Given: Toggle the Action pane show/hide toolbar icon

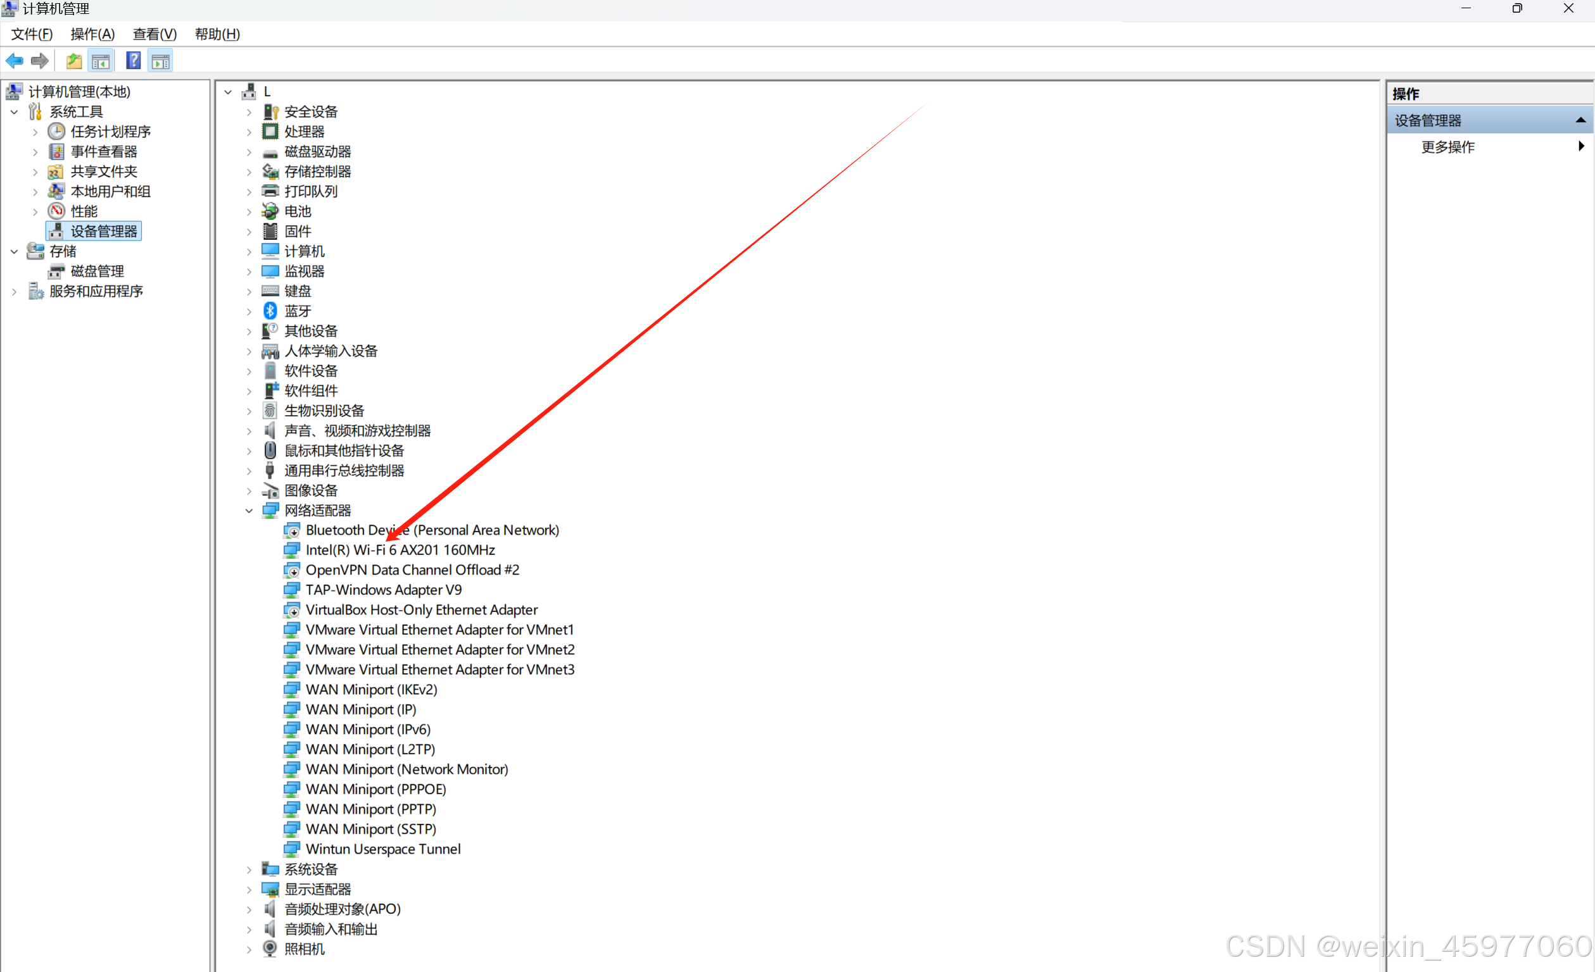Looking at the screenshot, I should [161, 61].
